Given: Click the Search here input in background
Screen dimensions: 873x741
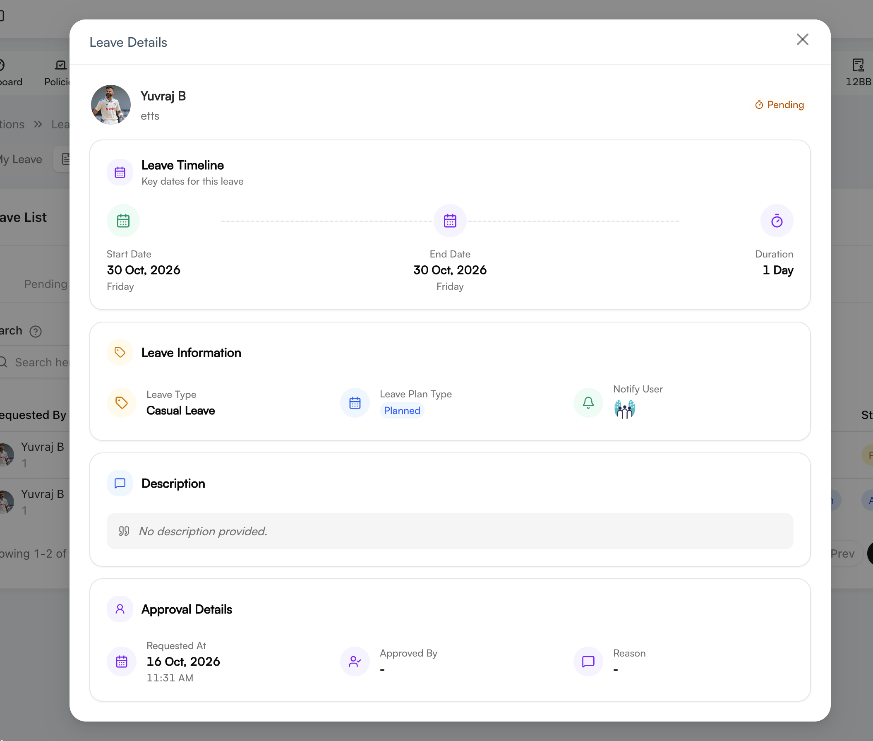Looking at the screenshot, I should 35,362.
